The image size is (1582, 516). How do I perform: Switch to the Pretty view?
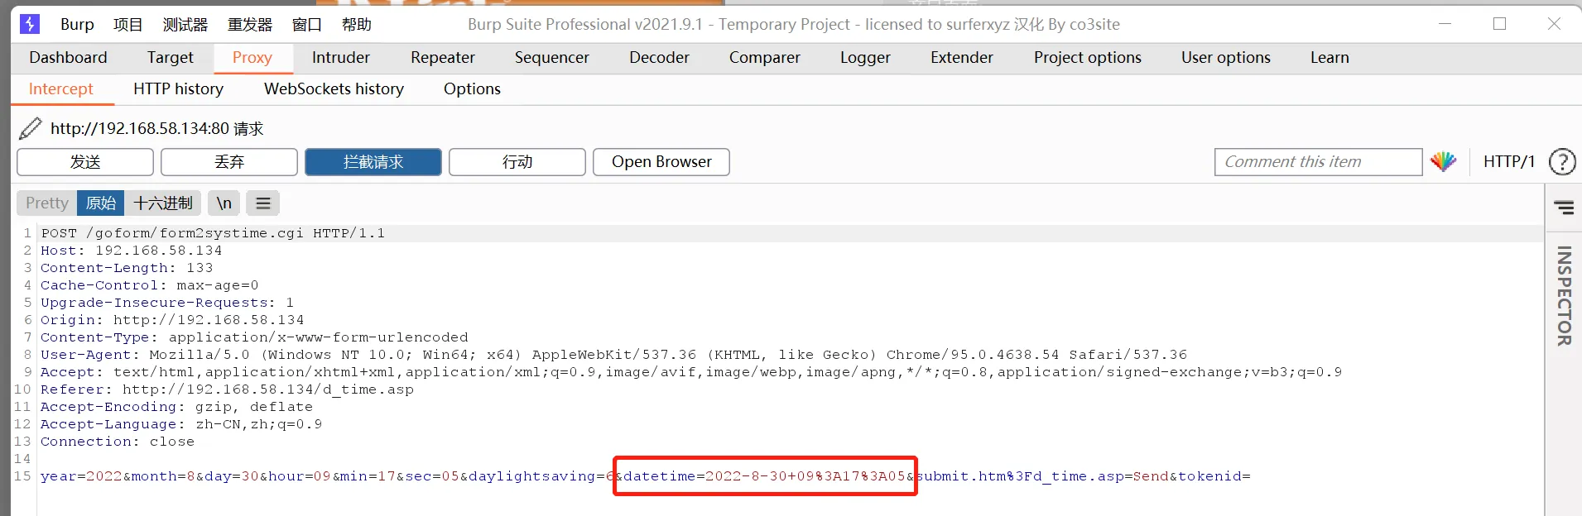(46, 203)
